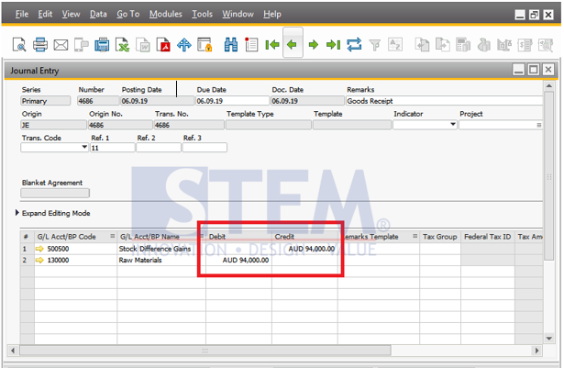Select credit cell AUD 94,000.00
The width and height of the screenshot is (564, 368).
tap(304, 249)
